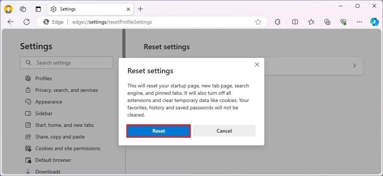
Task: Open Privacy, search, and services
Action: (61, 90)
